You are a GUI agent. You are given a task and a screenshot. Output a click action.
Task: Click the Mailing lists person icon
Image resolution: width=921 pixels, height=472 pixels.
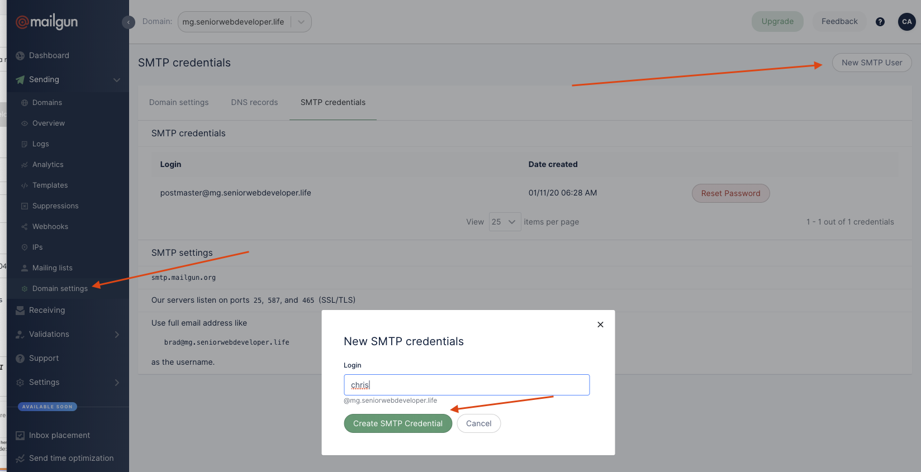click(25, 268)
